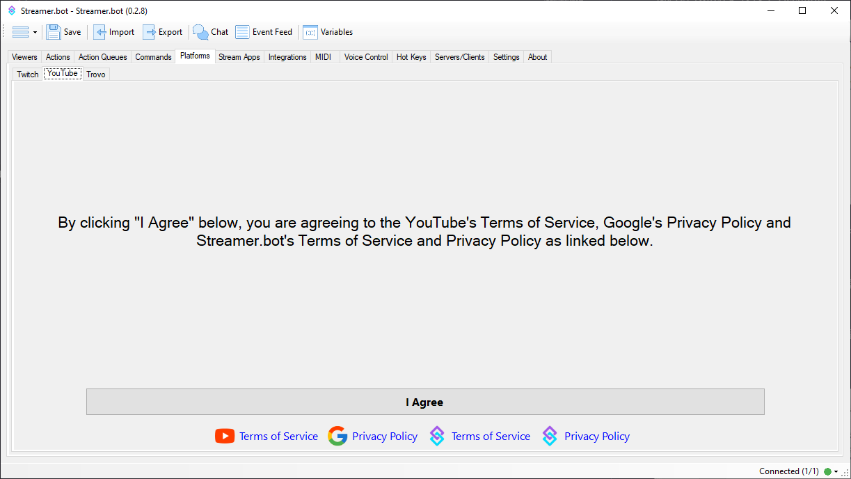This screenshot has height=479, width=851.
Task: Click the Google logo icon
Action: click(x=337, y=437)
